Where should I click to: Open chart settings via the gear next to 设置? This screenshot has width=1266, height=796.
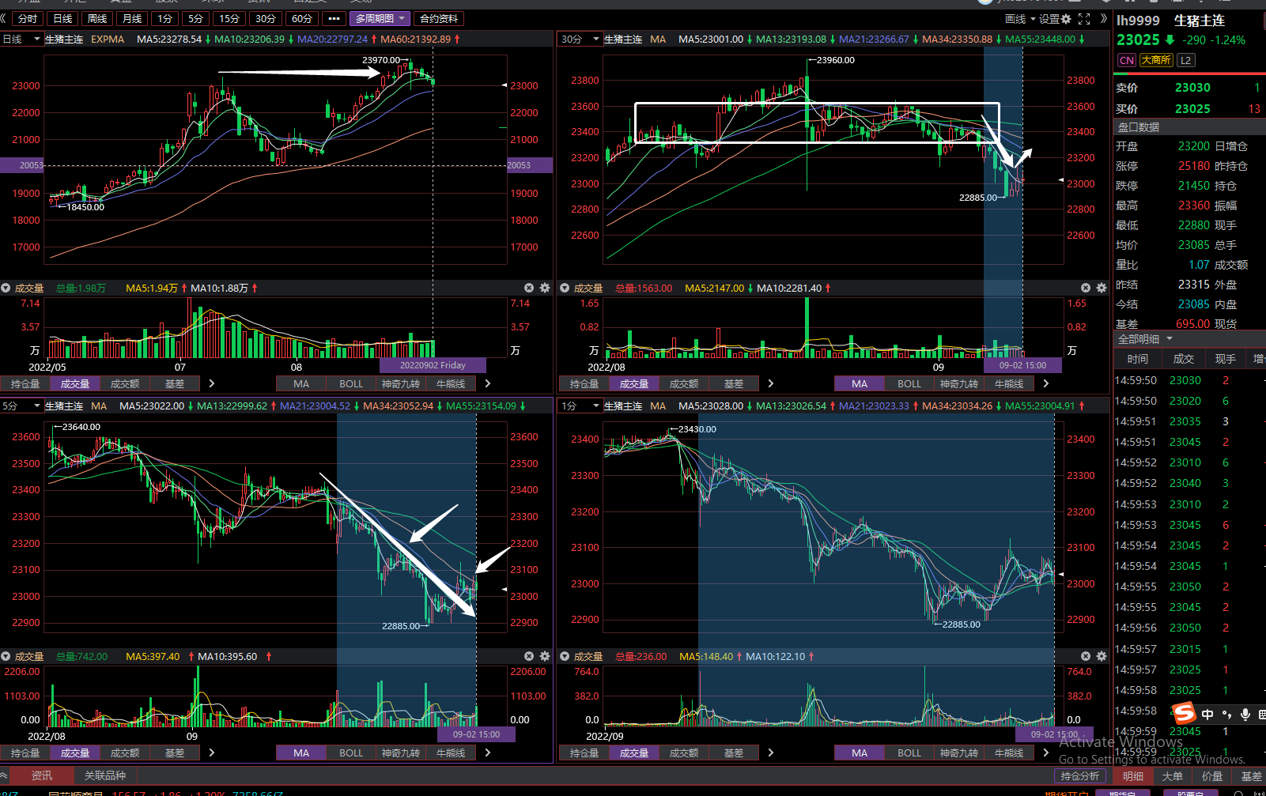1066,18
